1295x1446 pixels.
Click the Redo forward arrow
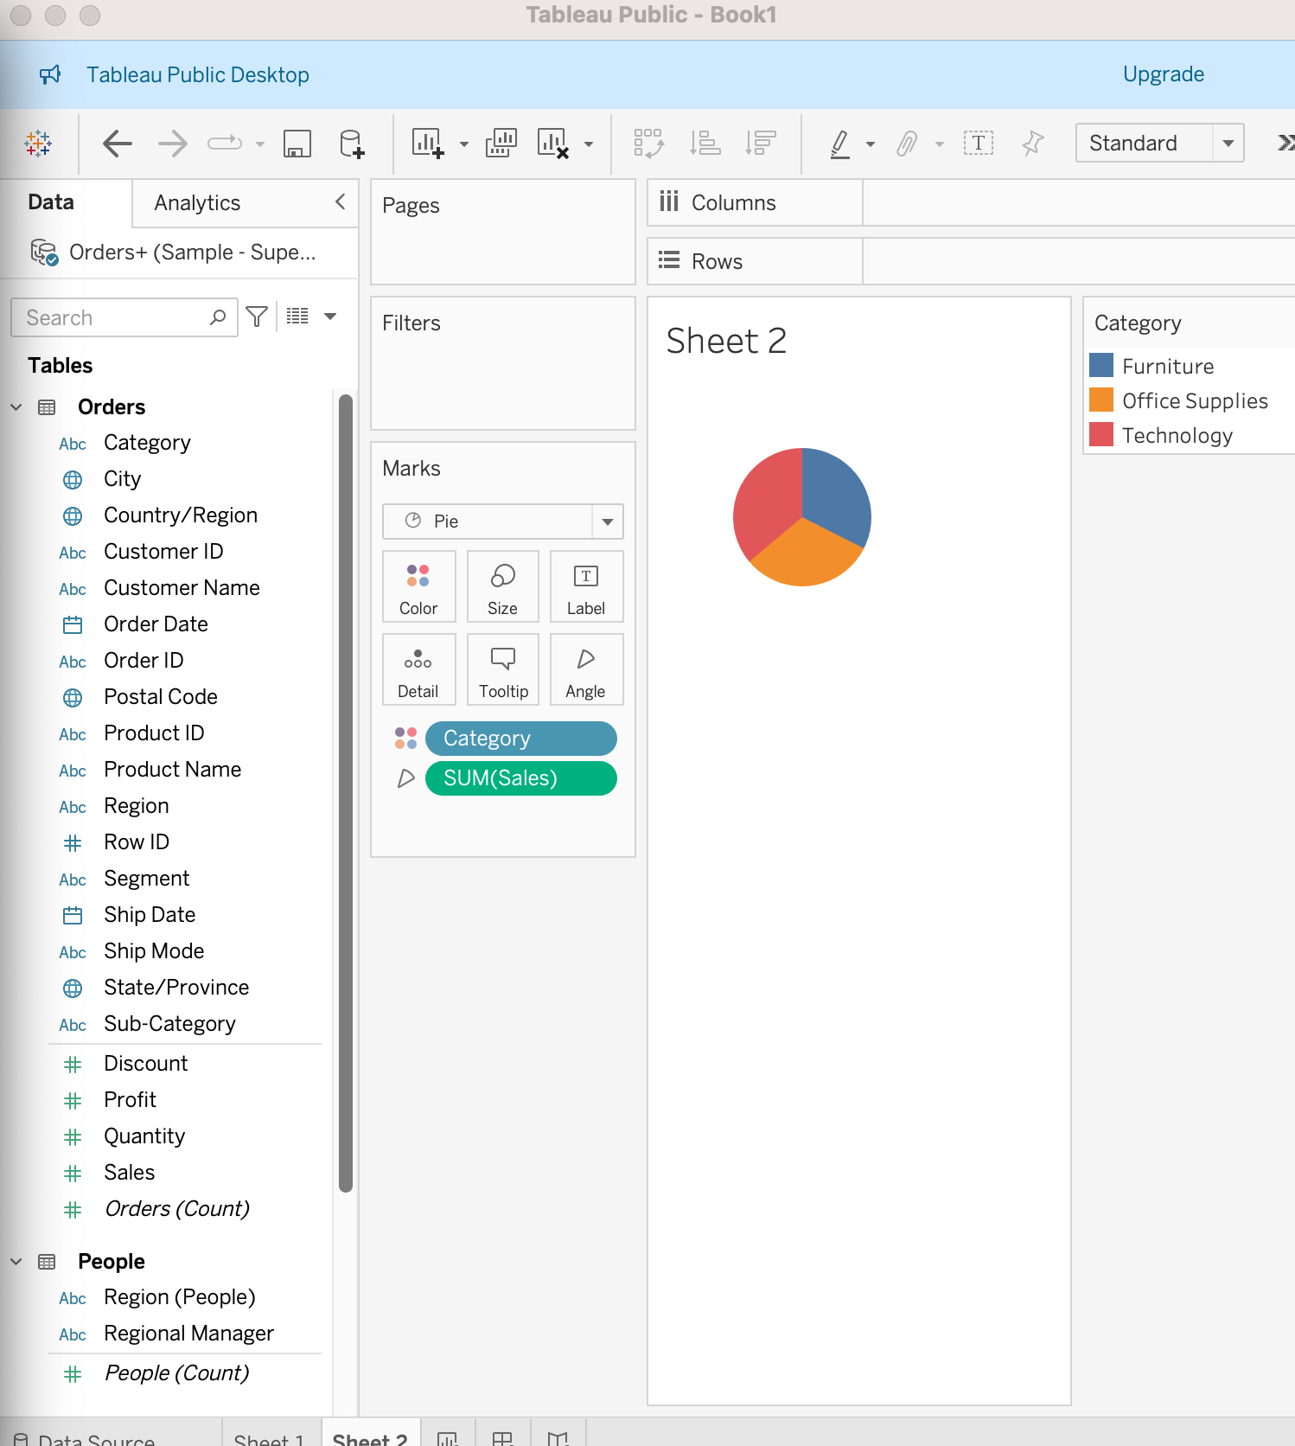tap(173, 144)
